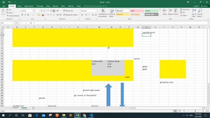Toggle Wrap Text
210x118 pixels.
click(68, 11)
